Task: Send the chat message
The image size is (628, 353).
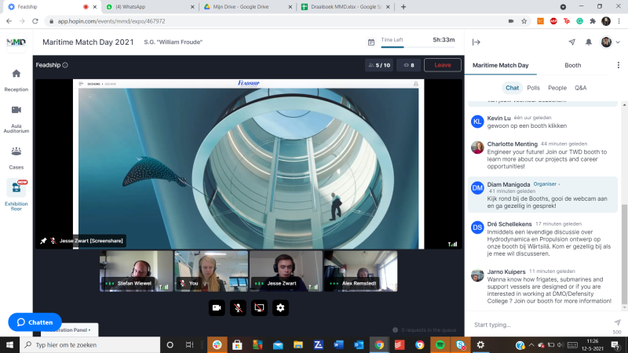Action: (x=617, y=322)
